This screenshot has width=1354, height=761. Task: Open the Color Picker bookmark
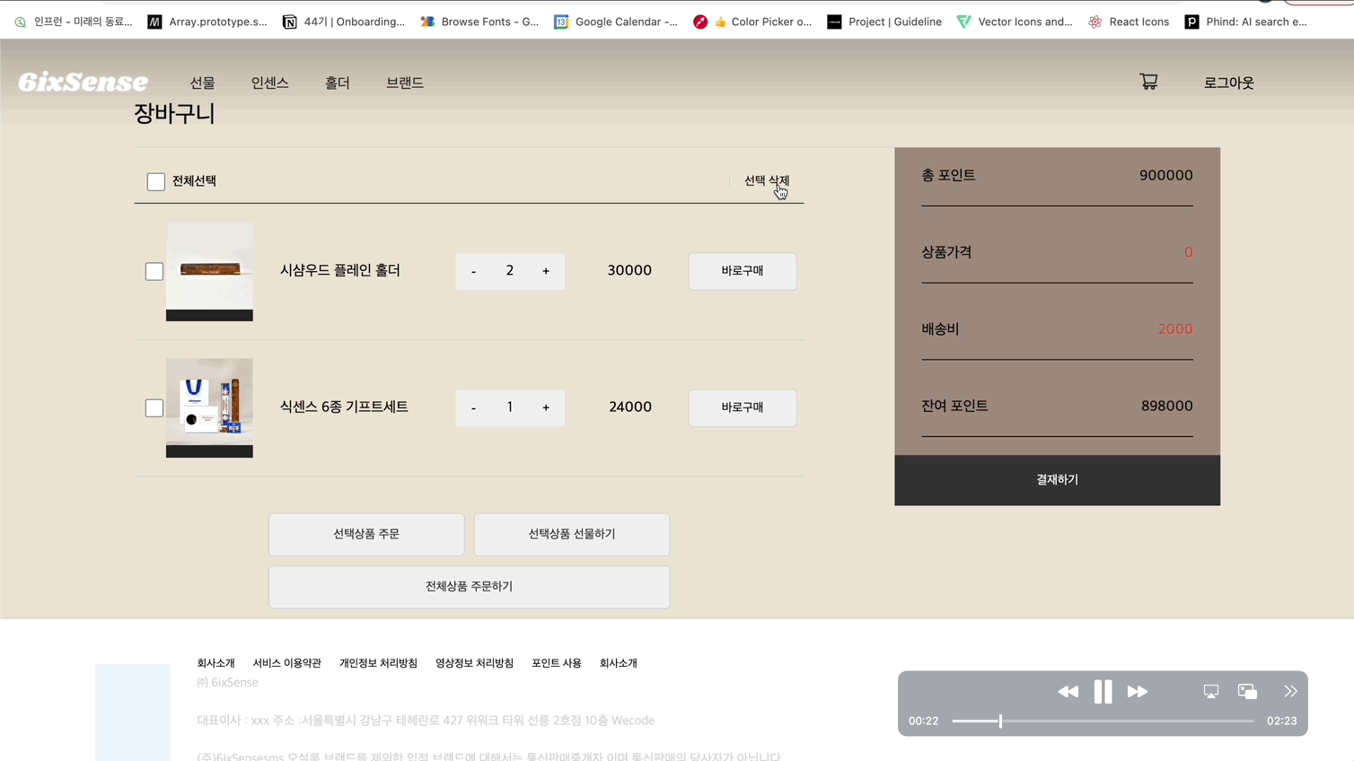click(x=752, y=22)
